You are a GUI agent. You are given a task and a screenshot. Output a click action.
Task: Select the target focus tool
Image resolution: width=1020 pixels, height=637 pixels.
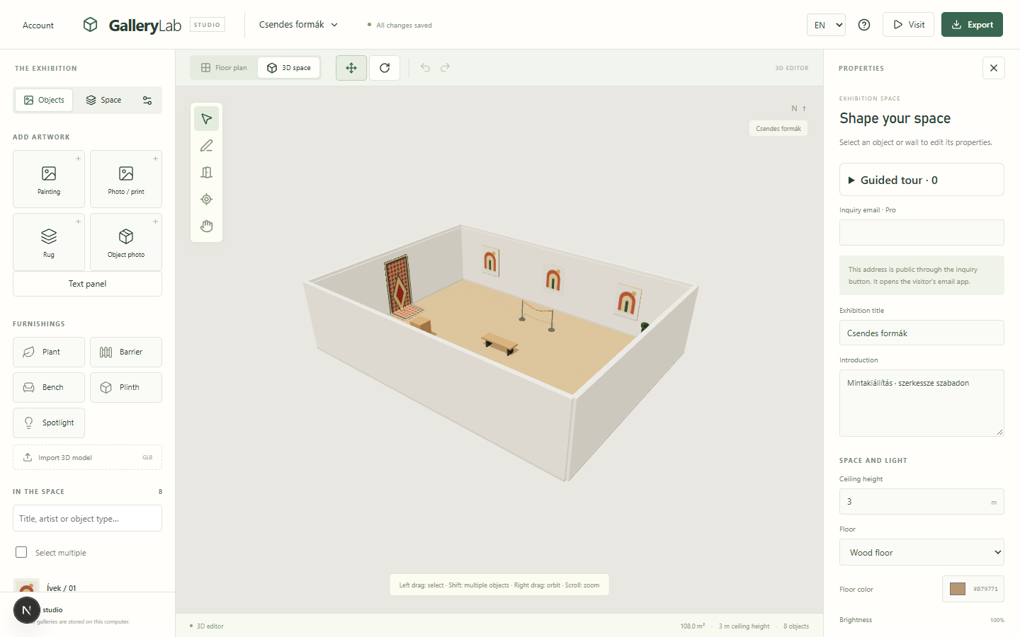pos(206,200)
